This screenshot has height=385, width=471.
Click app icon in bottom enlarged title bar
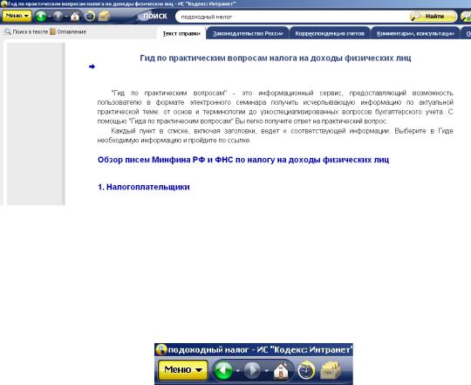[161, 350]
